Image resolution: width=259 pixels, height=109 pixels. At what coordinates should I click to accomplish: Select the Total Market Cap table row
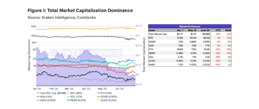click(190, 34)
